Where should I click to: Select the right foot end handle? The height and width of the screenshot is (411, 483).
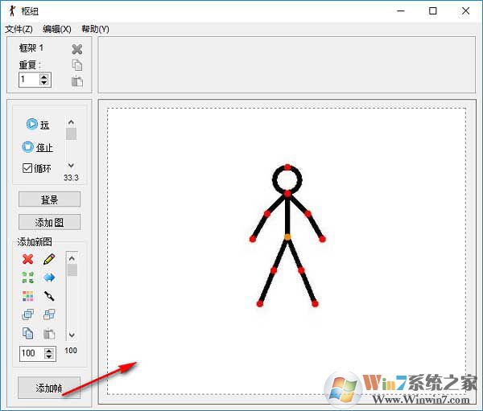pos(315,304)
